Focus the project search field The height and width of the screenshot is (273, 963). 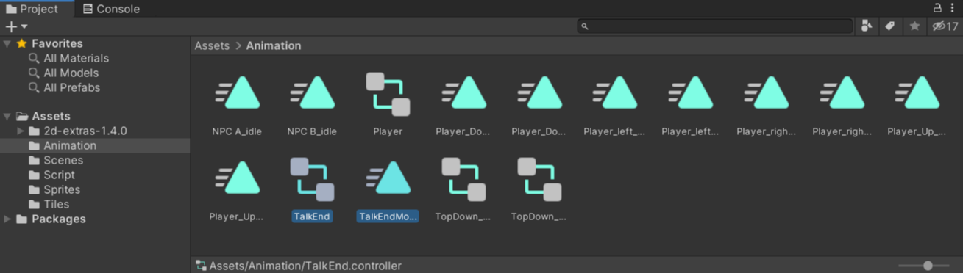(715, 26)
